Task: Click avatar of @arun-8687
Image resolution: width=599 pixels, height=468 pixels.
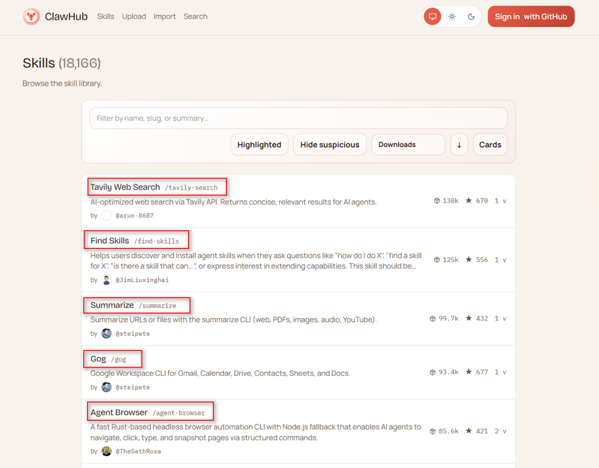Action: (x=106, y=216)
